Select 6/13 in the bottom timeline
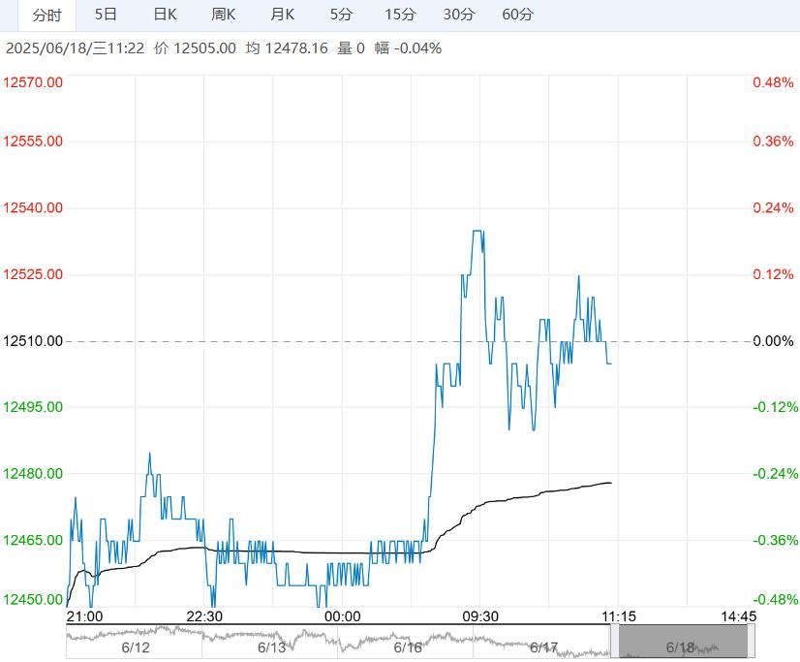Screen dimensions: 800x662 (x=272, y=646)
